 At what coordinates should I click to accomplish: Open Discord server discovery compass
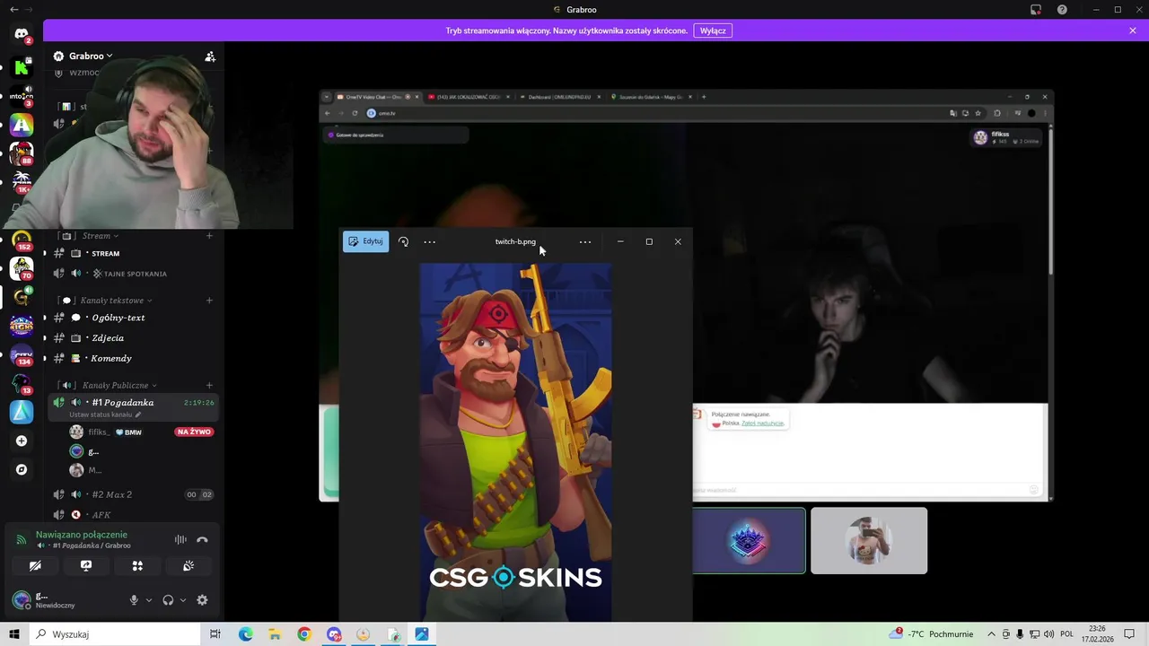coord(22,469)
